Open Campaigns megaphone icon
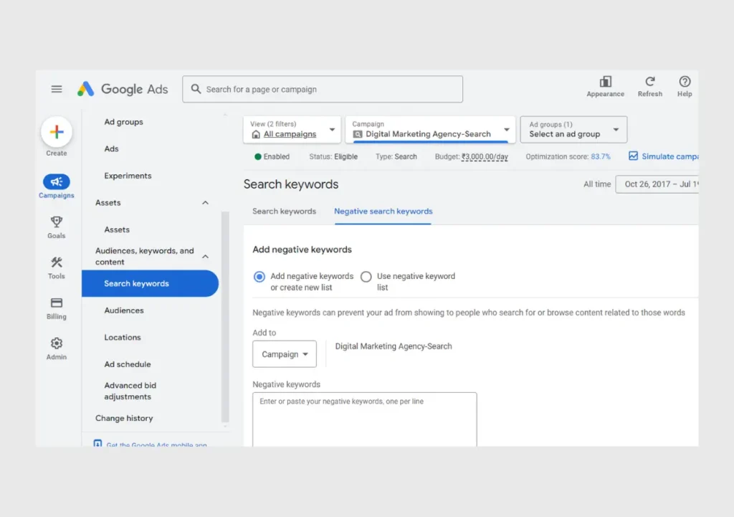734x517 pixels. click(x=57, y=181)
